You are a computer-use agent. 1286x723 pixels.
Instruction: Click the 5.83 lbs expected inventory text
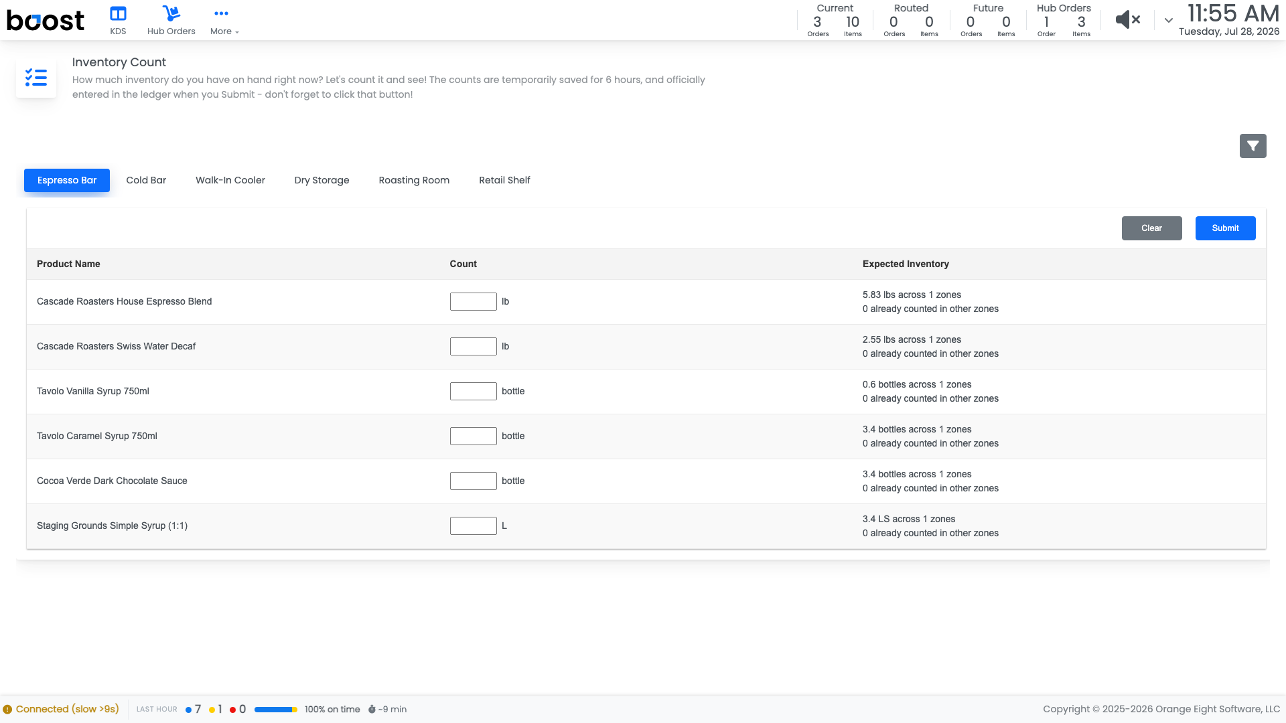912,295
